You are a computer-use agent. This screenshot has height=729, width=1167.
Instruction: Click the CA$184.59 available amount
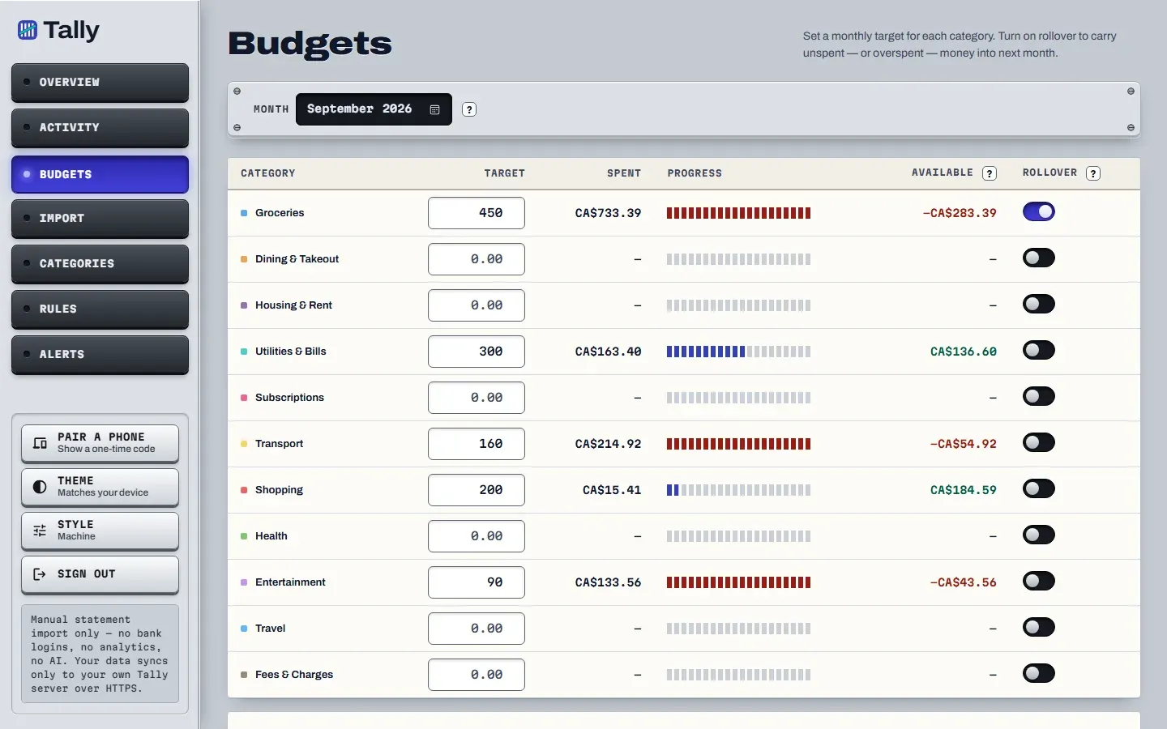click(964, 490)
